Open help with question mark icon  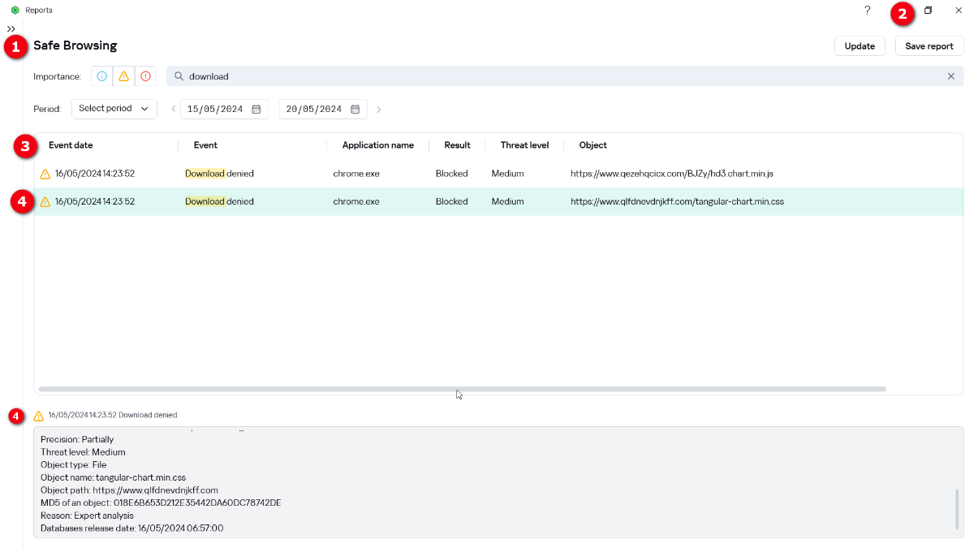click(x=867, y=11)
